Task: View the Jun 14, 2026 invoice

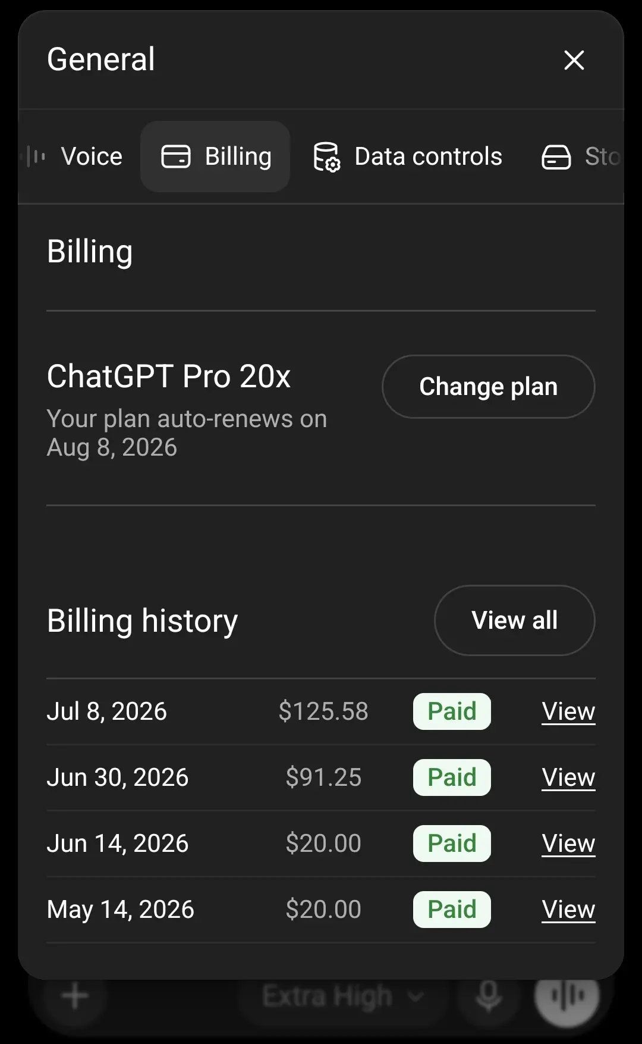Action: point(568,844)
